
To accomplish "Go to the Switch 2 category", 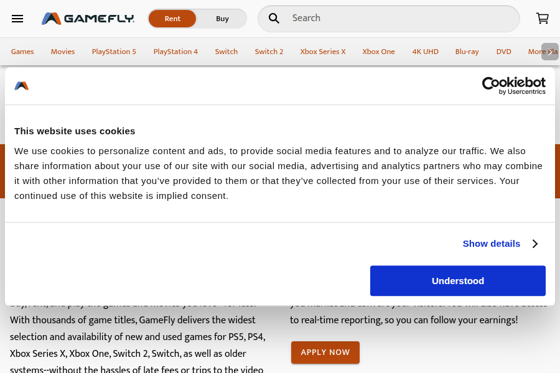I will point(269,52).
